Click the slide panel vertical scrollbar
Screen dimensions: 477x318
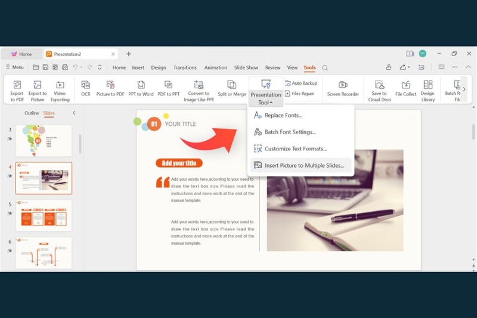pyautogui.click(x=80, y=144)
